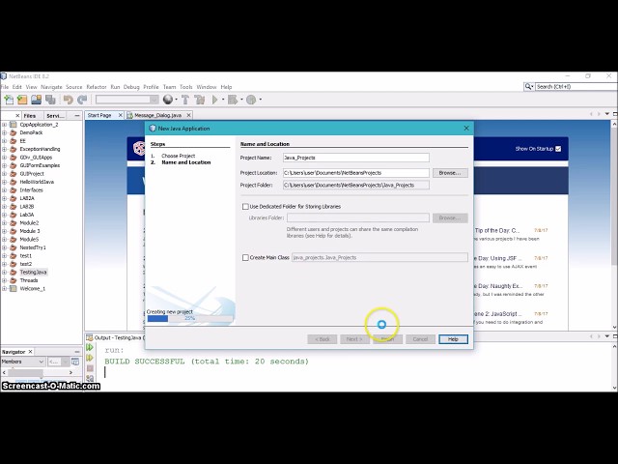Image resolution: width=618 pixels, height=464 pixels.
Task: Click the Search (Ctrl+I) field
Action: [x=576, y=86]
